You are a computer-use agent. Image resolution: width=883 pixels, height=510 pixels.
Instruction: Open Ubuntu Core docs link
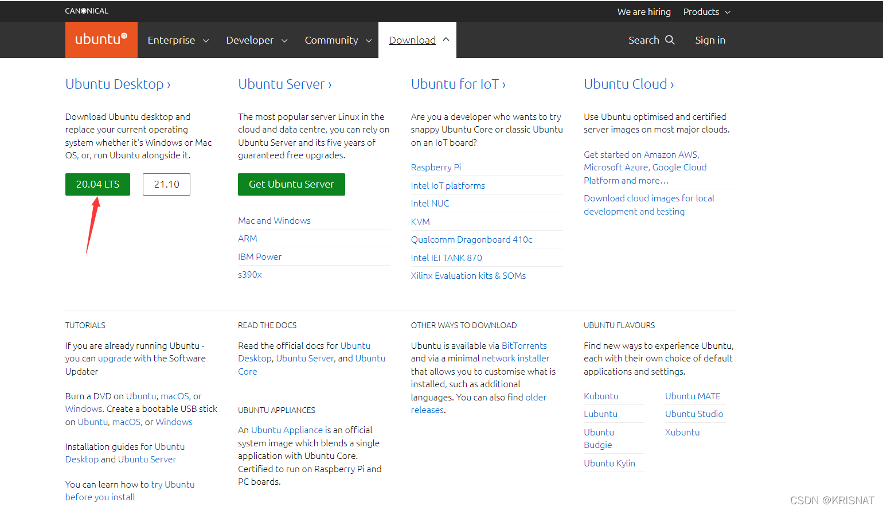(312, 365)
